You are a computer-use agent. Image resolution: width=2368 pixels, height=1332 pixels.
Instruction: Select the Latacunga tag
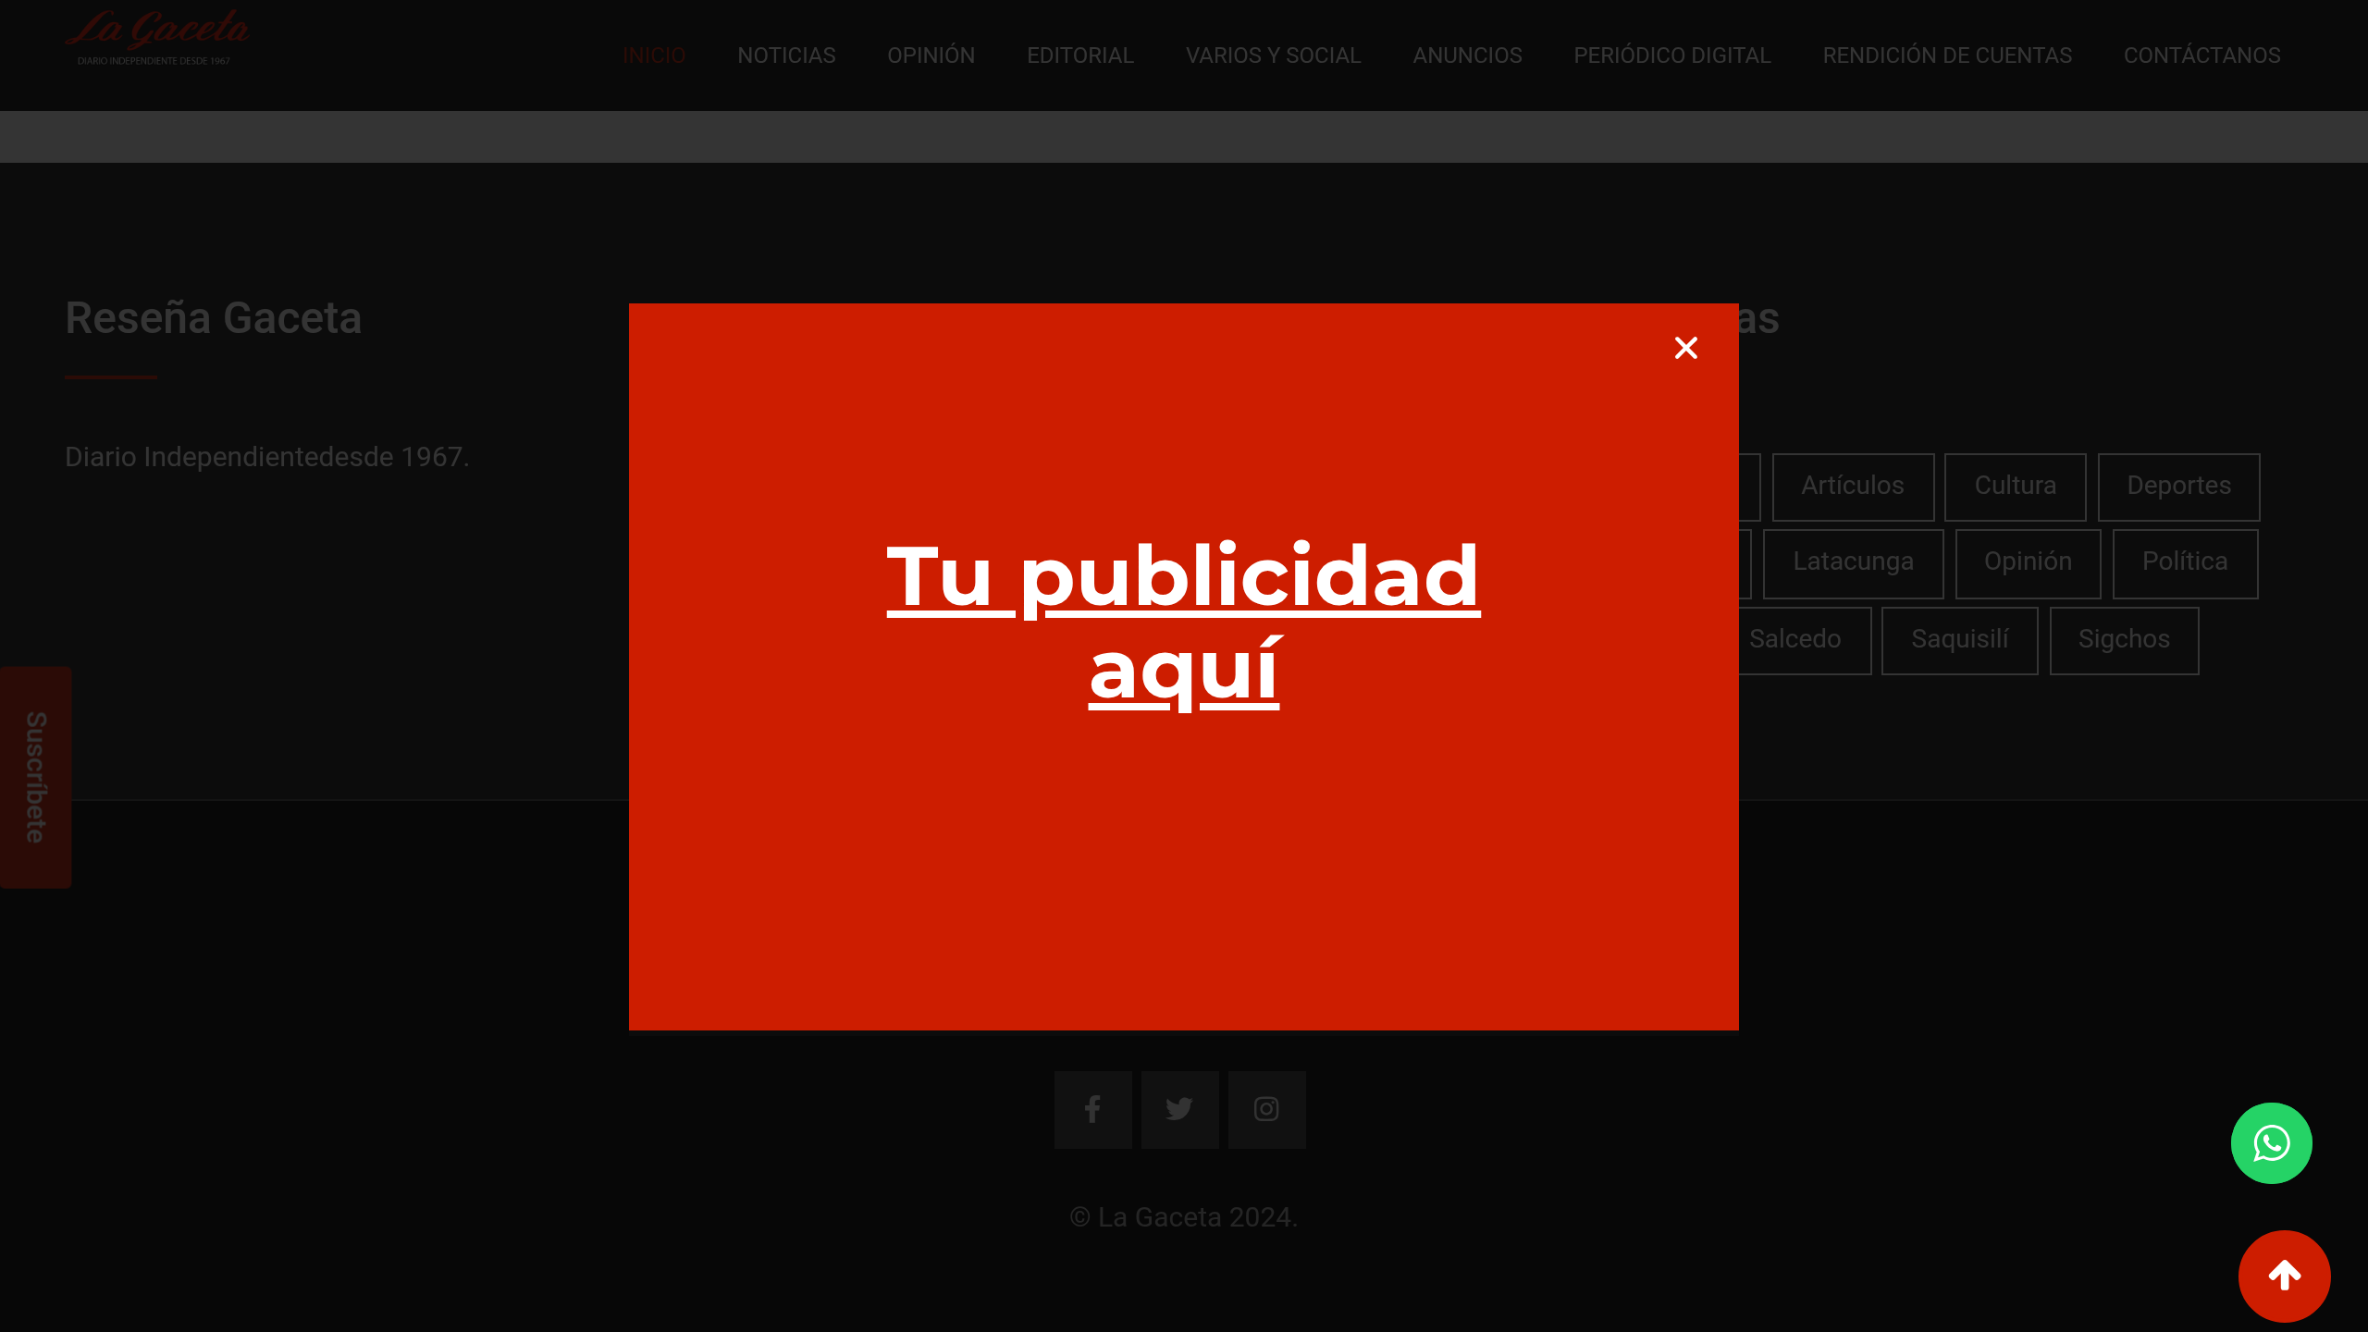pyautogui.click(x=1853, y=561)
